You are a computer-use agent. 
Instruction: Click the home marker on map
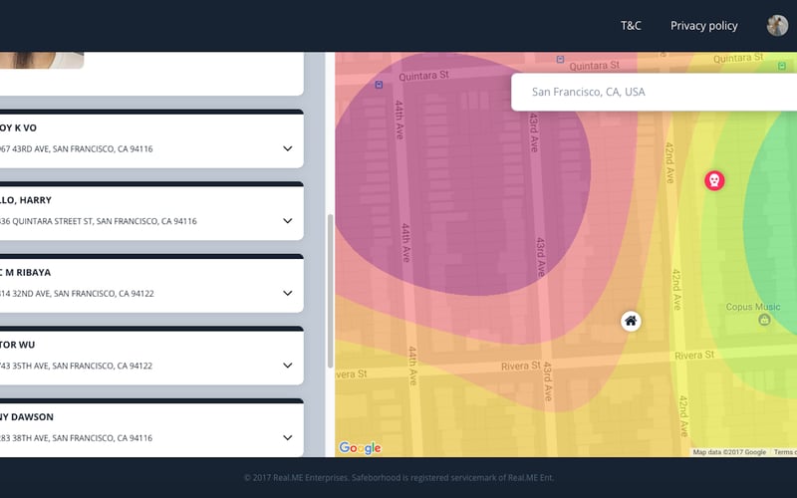click(631, 321)
